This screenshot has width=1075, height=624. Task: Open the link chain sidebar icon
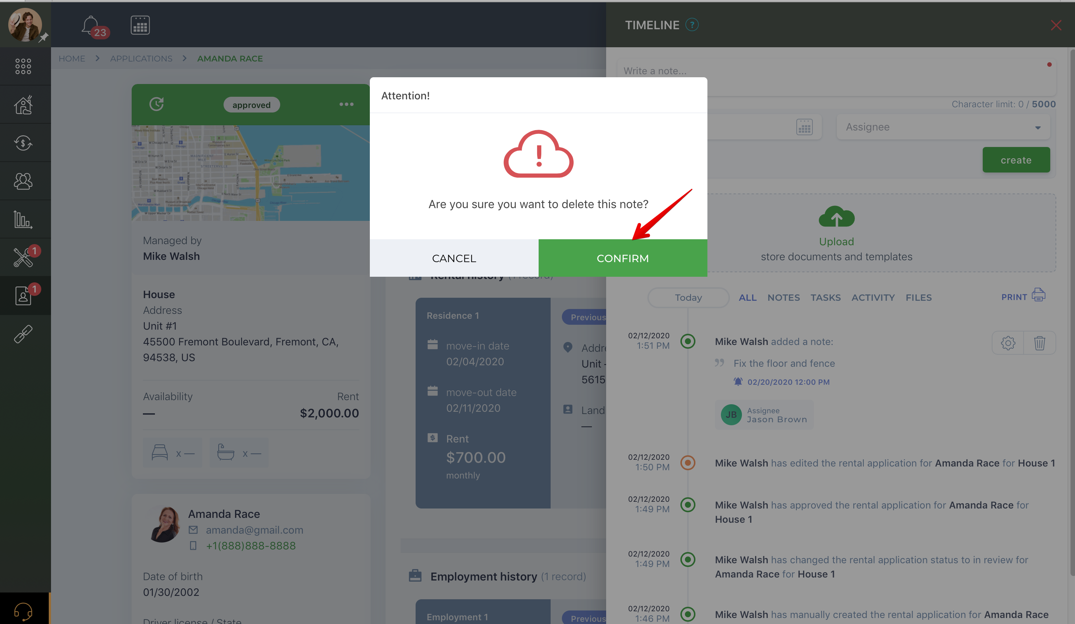tap(23, 334)
